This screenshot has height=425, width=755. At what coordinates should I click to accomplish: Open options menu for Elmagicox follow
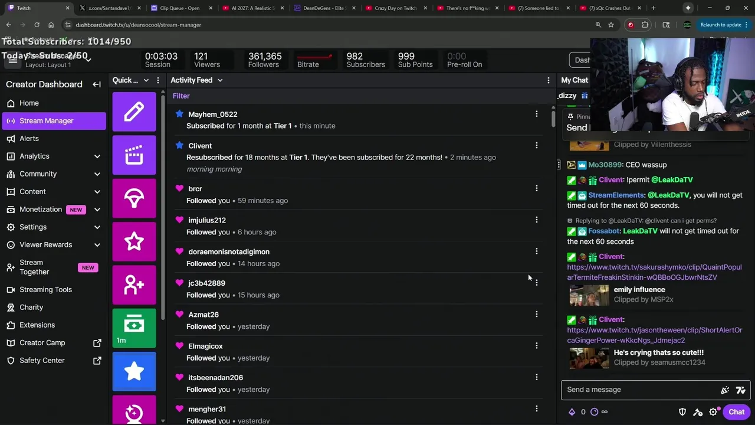click(x=537, y=345)
